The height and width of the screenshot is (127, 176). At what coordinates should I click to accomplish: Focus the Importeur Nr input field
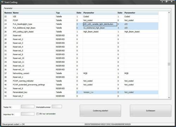point(28,114)
